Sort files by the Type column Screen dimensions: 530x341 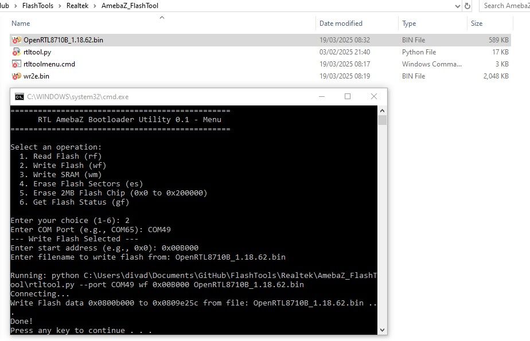pyautogui.click(x=409, y=23)
